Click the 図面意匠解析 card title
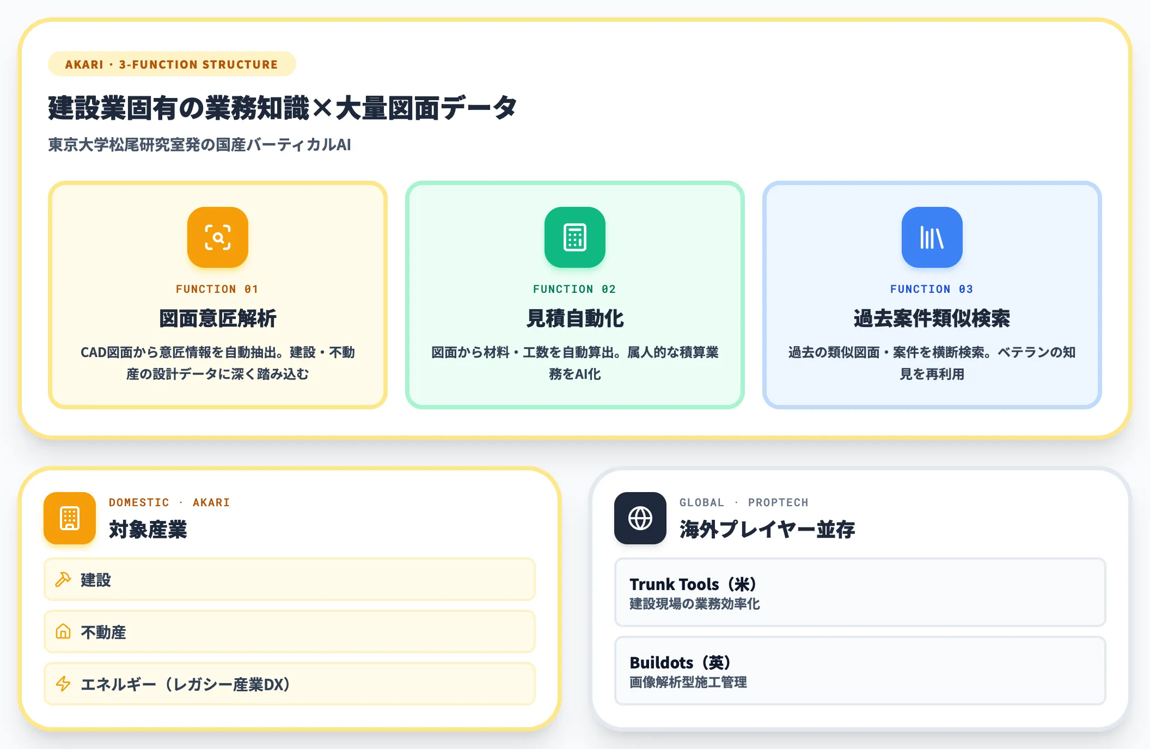 point(218,318)
